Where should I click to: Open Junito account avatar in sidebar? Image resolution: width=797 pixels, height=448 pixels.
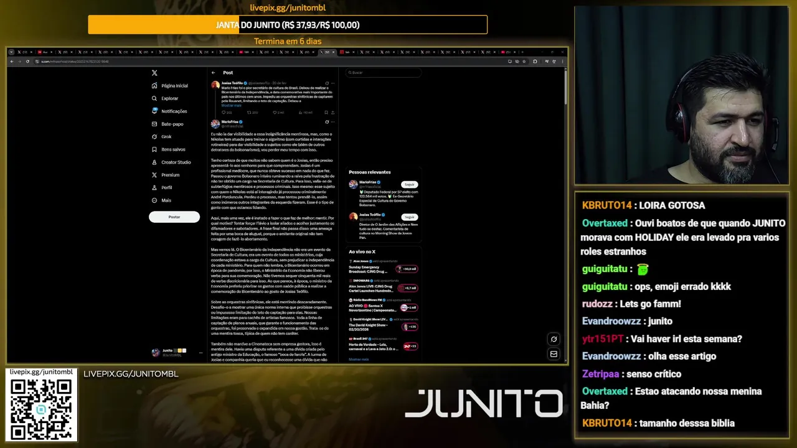coord(156,353)
